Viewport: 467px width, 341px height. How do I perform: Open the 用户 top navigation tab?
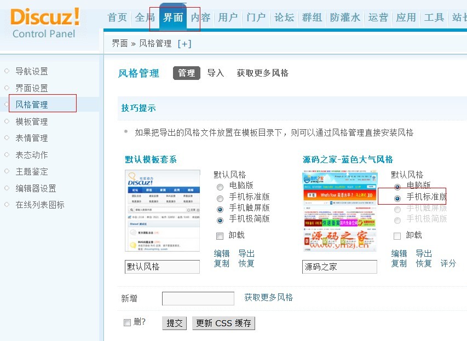tap(228, 18)
